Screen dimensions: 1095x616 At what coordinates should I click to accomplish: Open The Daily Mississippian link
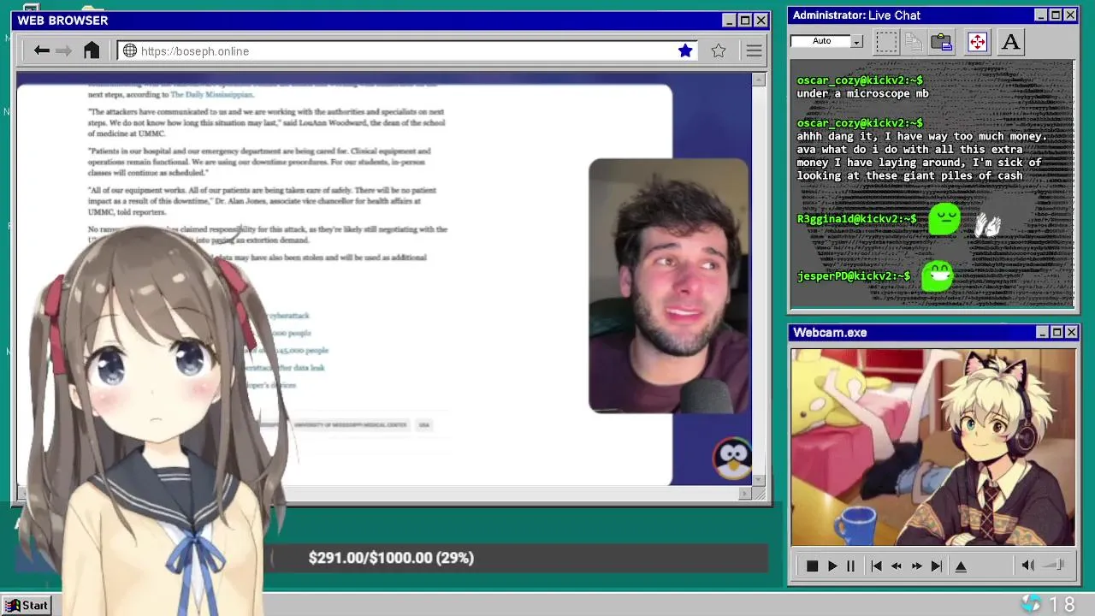[x=211, y=95]
